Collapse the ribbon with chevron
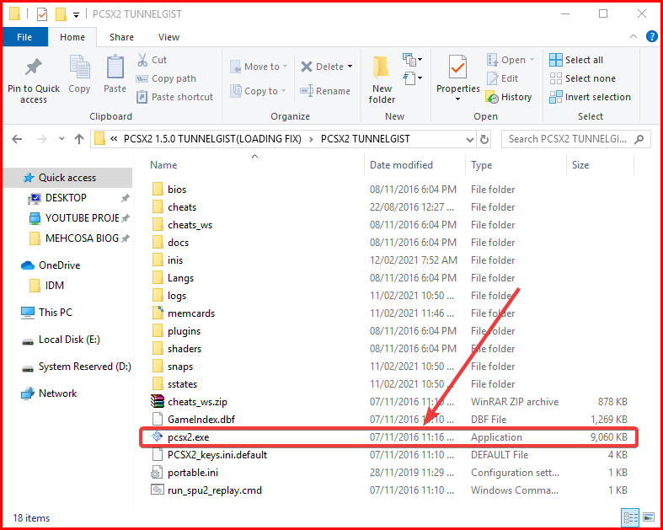 [633, 37]
